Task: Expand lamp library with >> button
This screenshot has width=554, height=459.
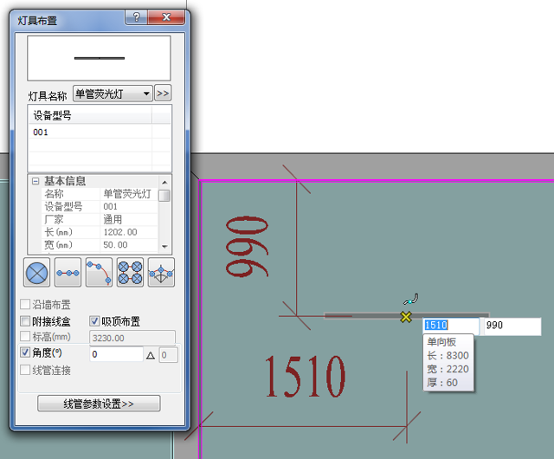Action: tap(163, 94)
